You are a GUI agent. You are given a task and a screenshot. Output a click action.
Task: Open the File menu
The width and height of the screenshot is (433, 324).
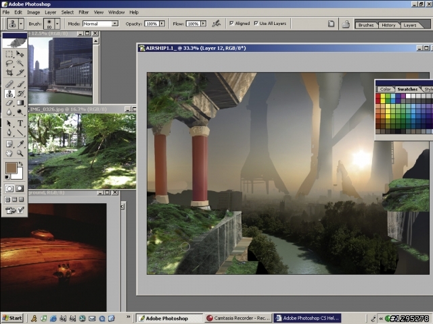6,12
